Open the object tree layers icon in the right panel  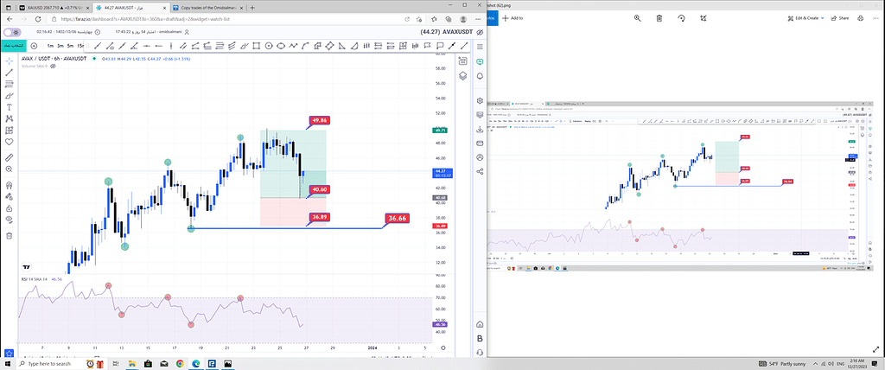(x=463, y=76)
